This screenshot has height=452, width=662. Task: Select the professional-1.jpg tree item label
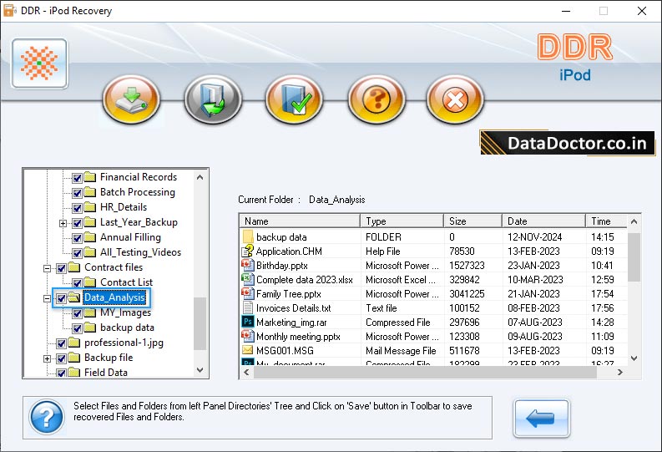(124, 343)
